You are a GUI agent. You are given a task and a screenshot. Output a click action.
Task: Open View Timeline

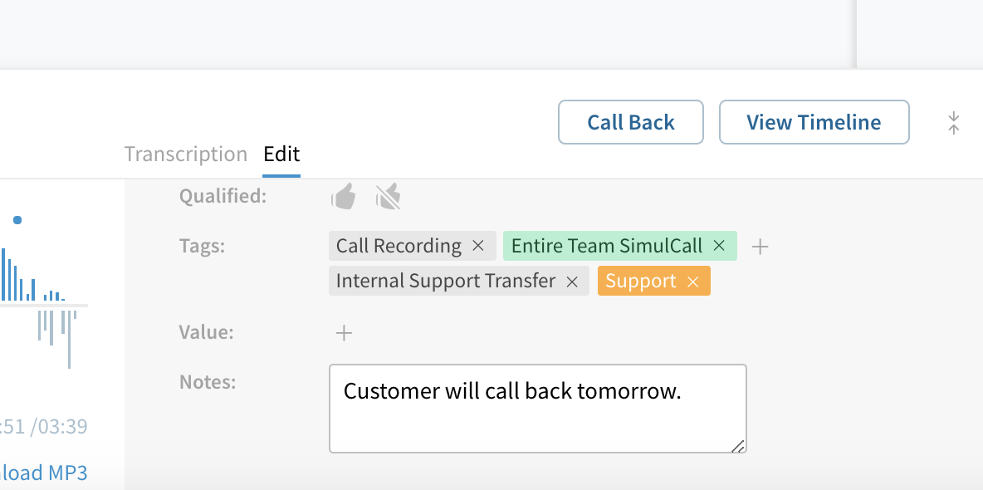coord(814,122)
